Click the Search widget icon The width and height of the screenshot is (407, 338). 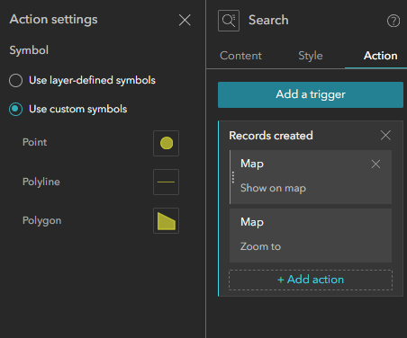pyautogui.click(x=229, y=21)
